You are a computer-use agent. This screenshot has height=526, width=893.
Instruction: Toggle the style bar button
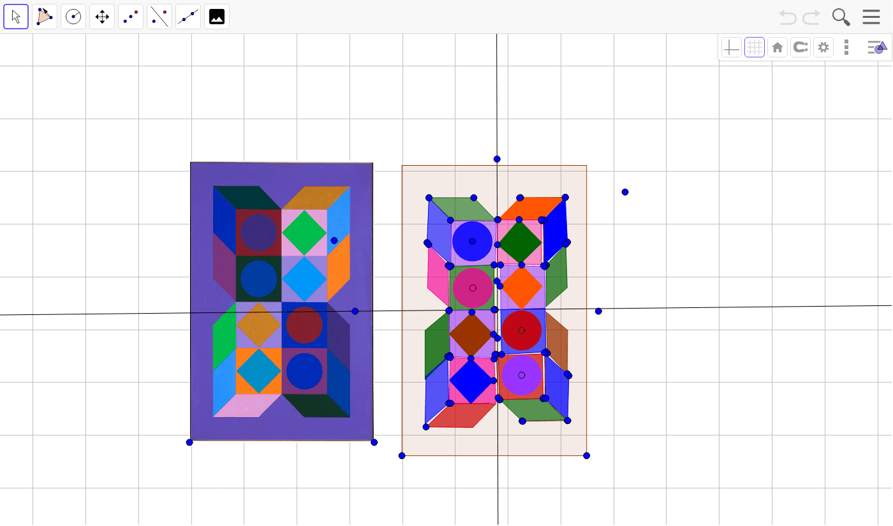click(877, 47)
